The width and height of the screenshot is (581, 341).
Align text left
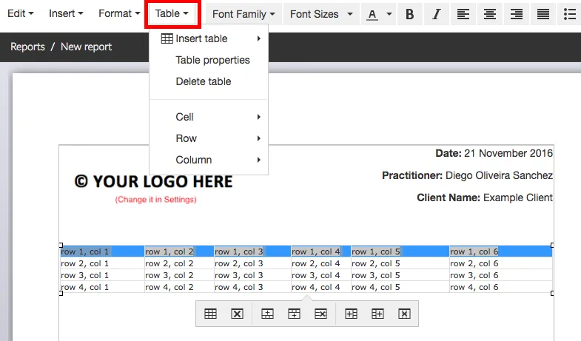click(463, 14)
